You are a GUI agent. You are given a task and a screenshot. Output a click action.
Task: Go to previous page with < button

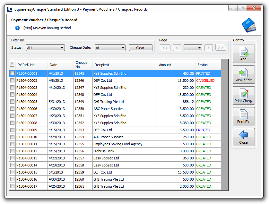(x=177, y=48)
